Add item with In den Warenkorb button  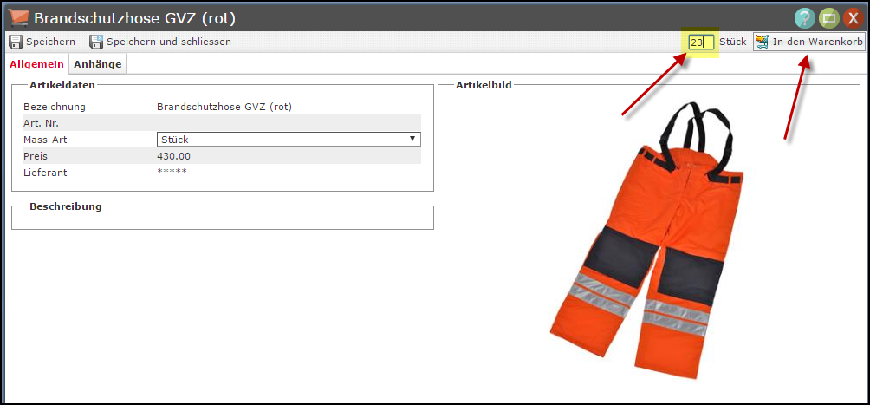[x=808, y=42]
